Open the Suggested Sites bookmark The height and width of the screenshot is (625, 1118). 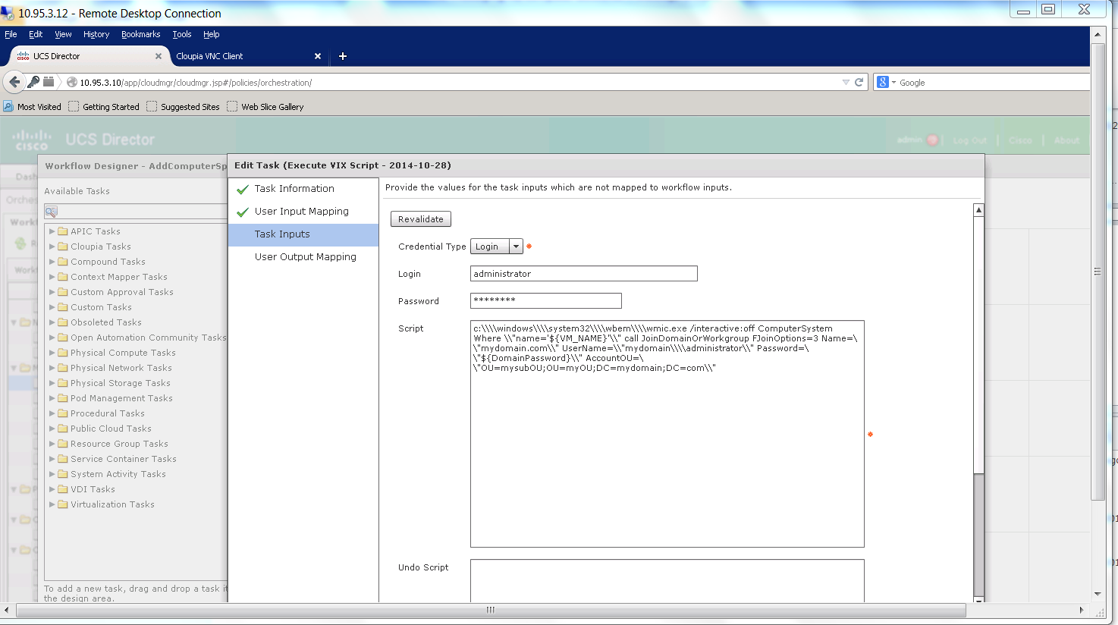tap(183, 107)
